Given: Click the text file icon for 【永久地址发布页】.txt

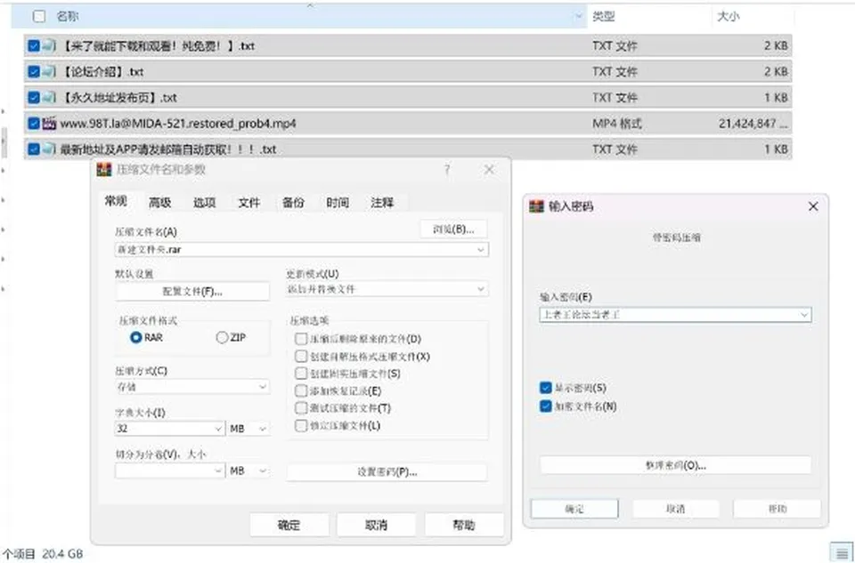Looking at the screenshot, I should coord(49,98).
